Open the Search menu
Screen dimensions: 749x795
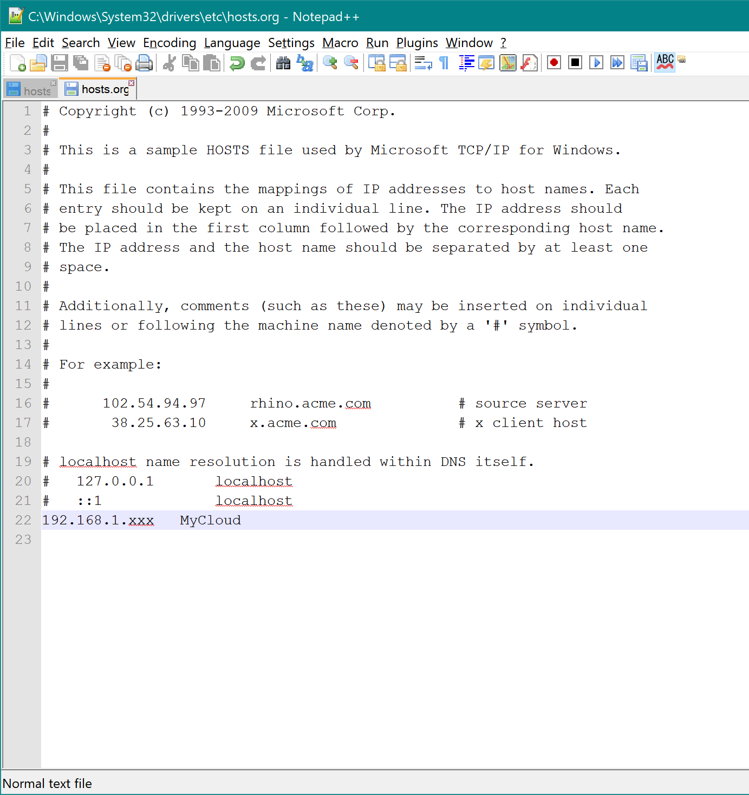pyautogui.click(x=81, y=43)
